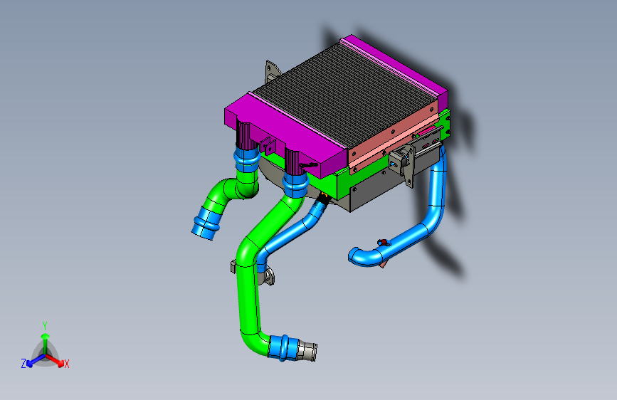
Task: Select the dark finned radiator core surface
Action: [x=344, y=95]
